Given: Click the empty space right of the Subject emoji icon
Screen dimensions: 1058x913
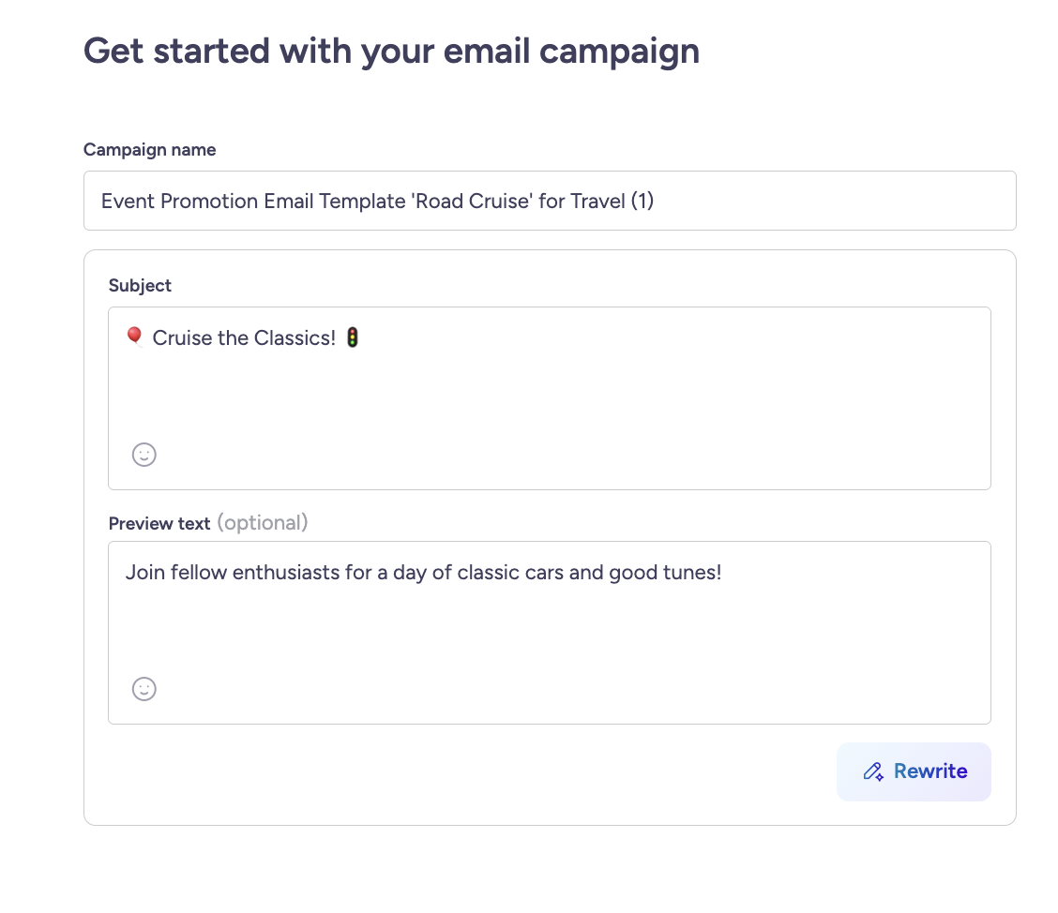Looking at the screenshot, I should (x=563, y=455).
